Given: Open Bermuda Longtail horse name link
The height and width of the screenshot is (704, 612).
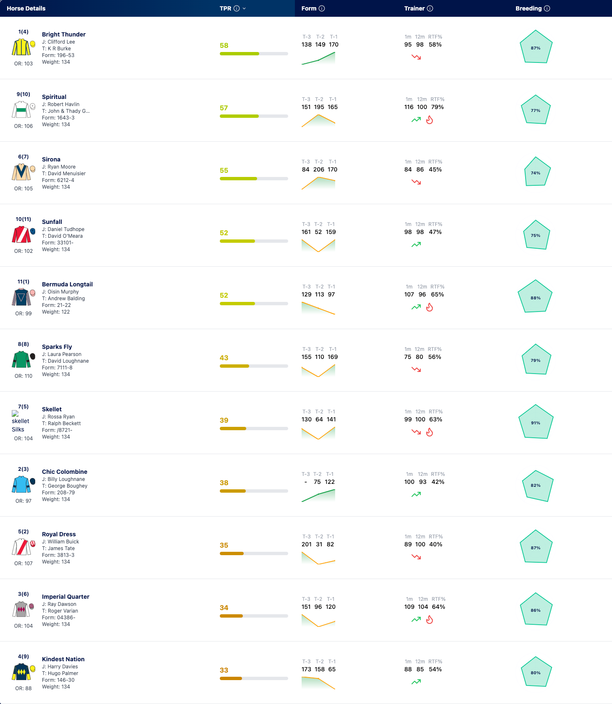Looking at the screenshot, I should tap(67, 284).
